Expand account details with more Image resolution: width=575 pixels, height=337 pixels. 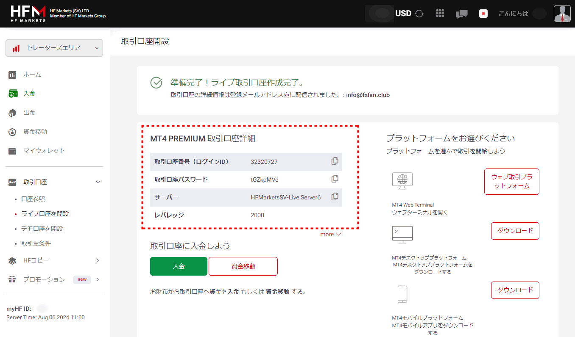point(331,234)
